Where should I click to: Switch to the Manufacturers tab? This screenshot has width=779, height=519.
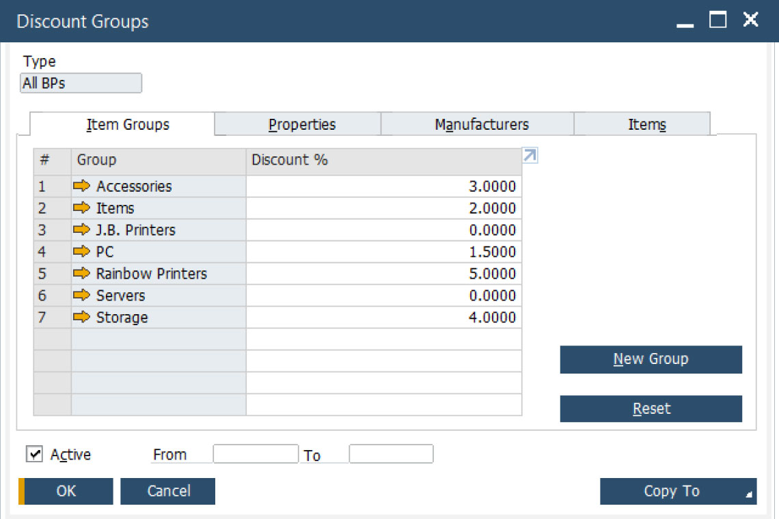click(x=481, y=124)
